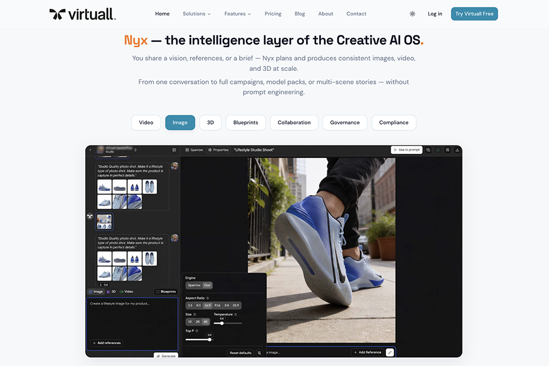The height and width of the screenshot is (366, 549).
Task: Select the 4K size option
Action: (206, 321)
